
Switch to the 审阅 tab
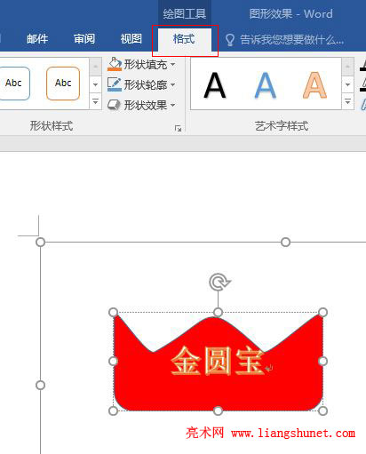[84, 39]
